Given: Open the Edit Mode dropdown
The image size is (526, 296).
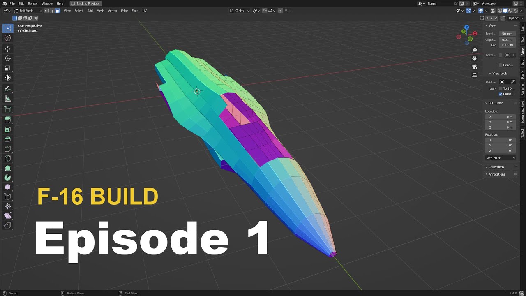Looking at the screenshot, I should (28, 11).
